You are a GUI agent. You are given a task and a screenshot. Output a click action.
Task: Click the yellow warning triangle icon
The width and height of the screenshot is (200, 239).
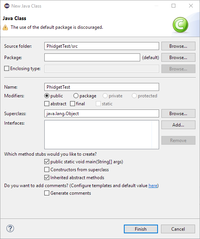click(5, 27)
